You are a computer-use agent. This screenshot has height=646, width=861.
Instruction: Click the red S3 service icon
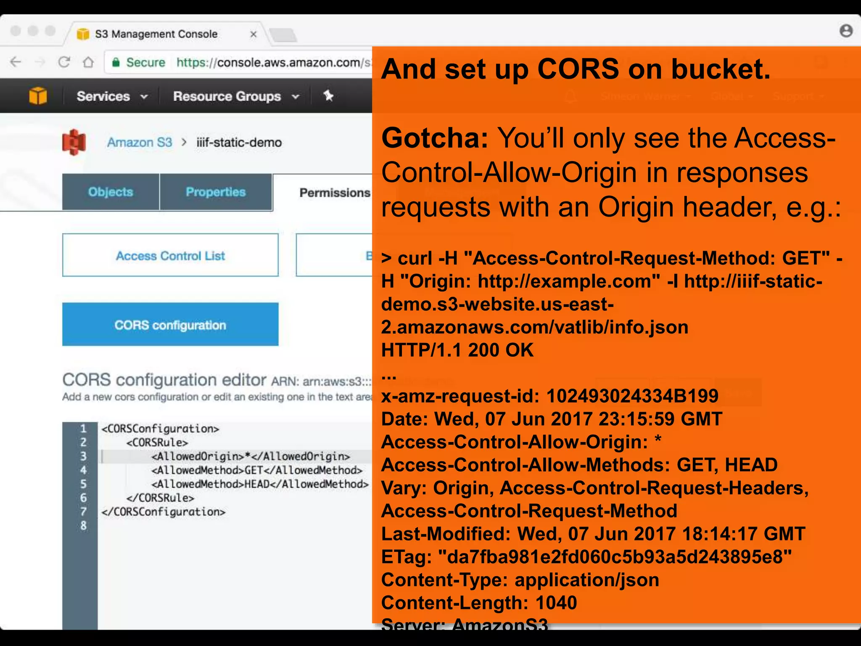point(74,142)
